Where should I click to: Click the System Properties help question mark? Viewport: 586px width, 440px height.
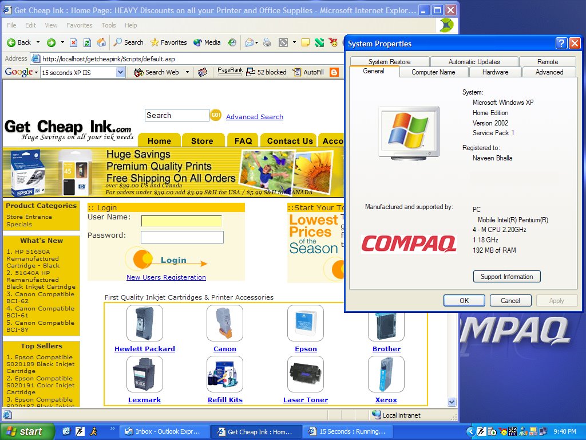[561, 44]
